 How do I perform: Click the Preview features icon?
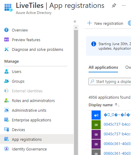[6, 40]
